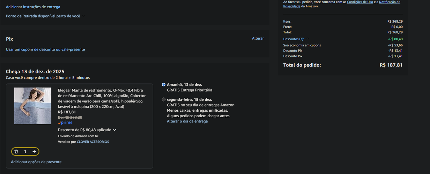Click the trash icon to remove item
The image size is (430, 174).
pos(16,151)
